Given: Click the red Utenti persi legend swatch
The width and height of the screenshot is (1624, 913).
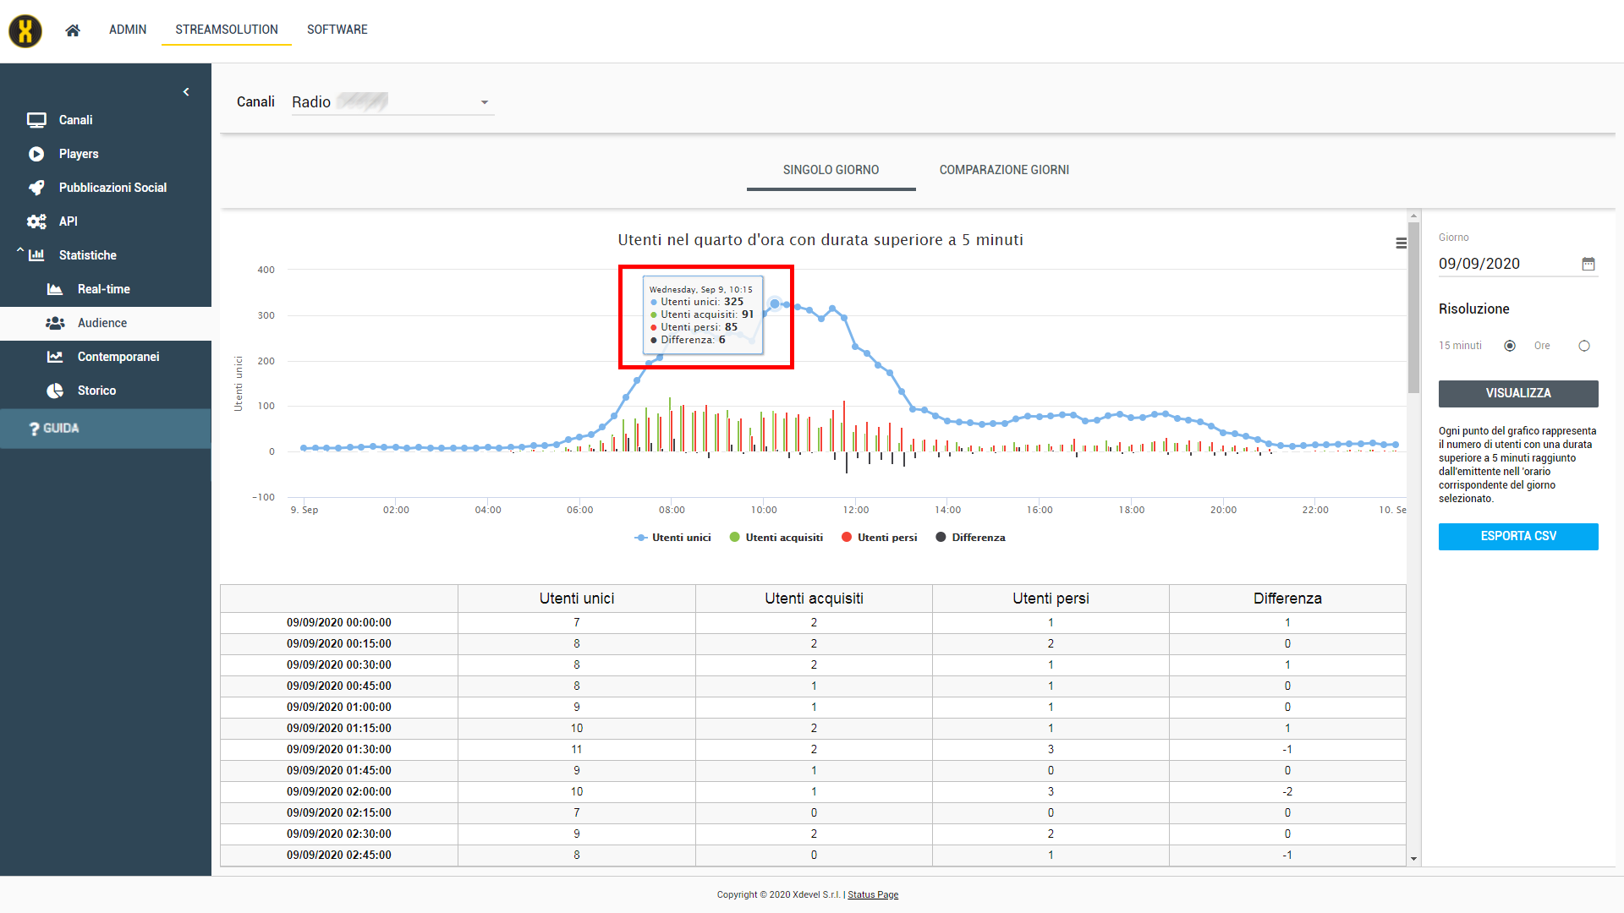Looking at the screenshot, I should pos(847,538).
